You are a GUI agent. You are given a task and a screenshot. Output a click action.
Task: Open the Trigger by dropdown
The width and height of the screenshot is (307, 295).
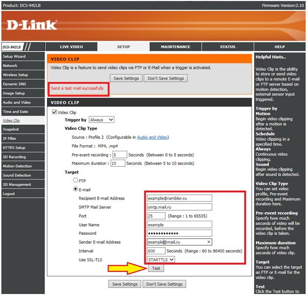click(101, 120)
